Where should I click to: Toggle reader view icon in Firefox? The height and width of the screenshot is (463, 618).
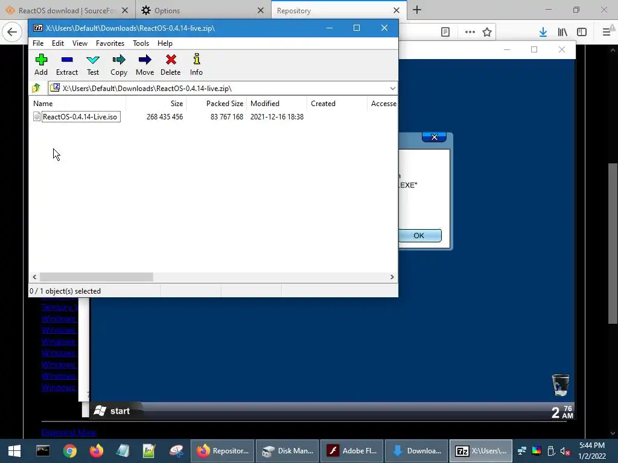(445, 32)
